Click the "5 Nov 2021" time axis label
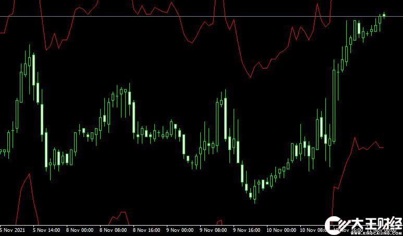This screenshot has height=236, width=403. click(x=13, y=230)
